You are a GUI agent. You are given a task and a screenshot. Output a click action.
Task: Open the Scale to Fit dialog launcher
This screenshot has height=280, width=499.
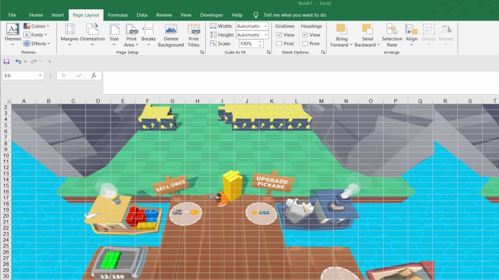(269, 52)
